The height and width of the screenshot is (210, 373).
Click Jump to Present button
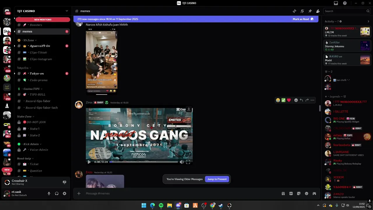[x=217, y=179]
